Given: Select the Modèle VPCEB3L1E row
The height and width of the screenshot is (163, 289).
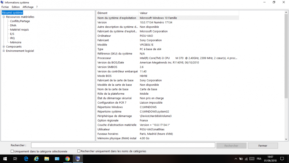Looking at the screenshot, I should point(168,45).
